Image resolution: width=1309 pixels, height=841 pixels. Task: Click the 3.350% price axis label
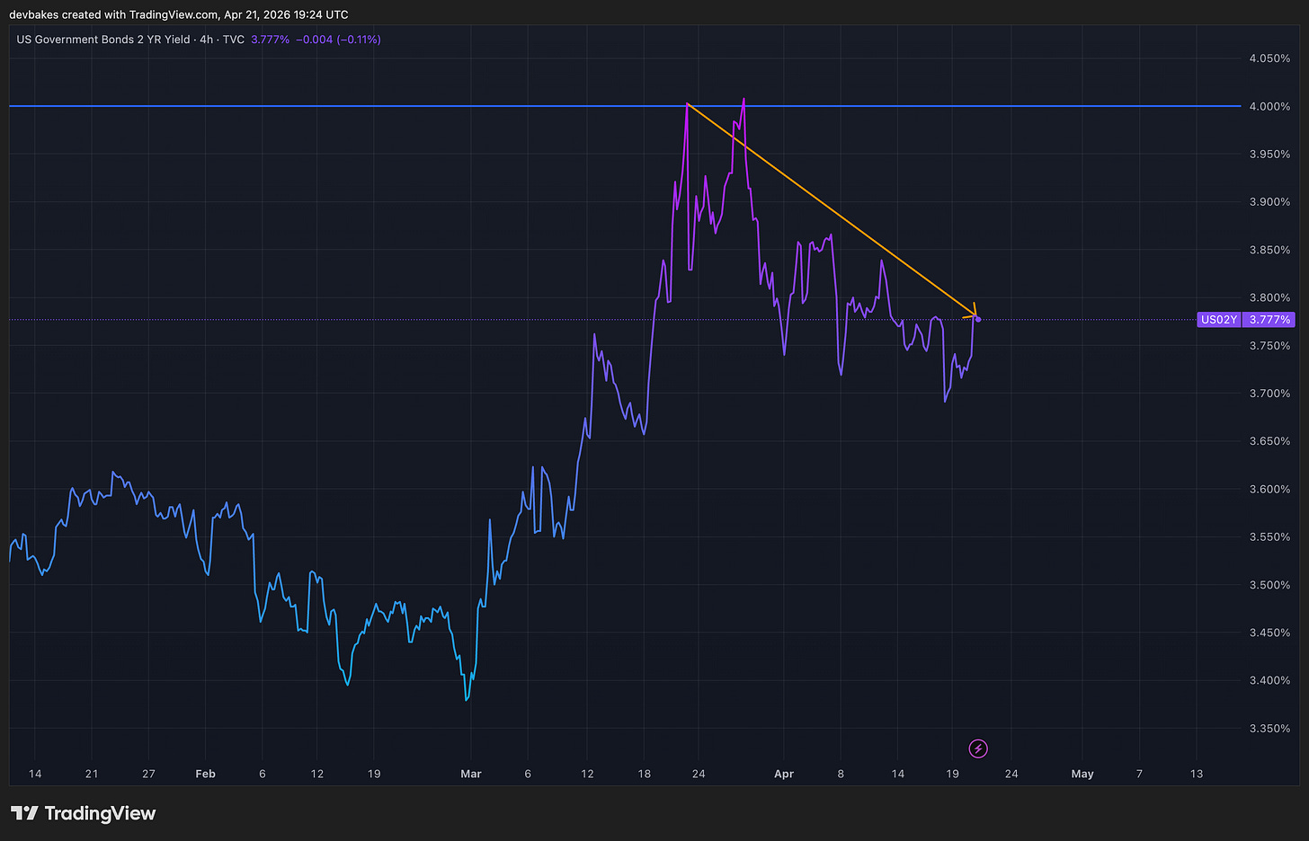(x=1269, y=729)
